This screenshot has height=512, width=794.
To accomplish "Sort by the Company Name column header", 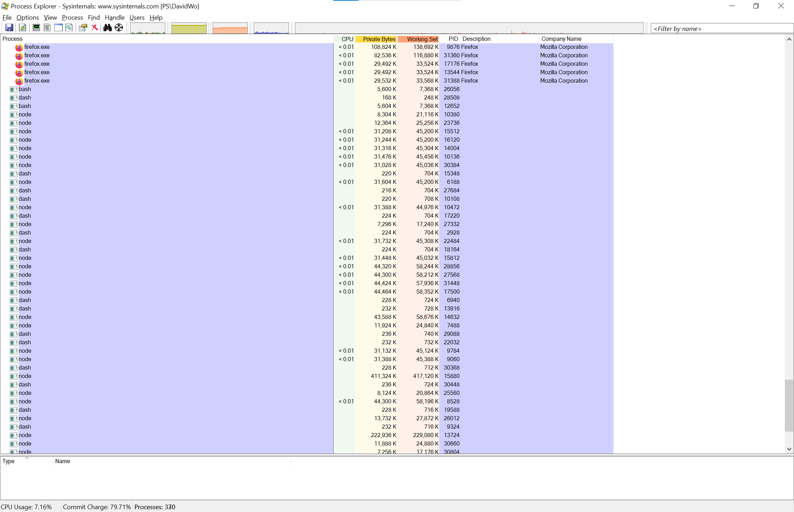I will tap(576, 39).
